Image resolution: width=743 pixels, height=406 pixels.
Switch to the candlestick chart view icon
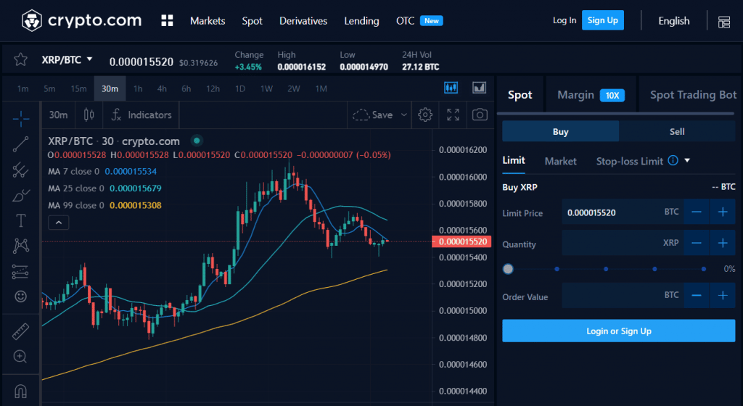[x=451, y=88]
